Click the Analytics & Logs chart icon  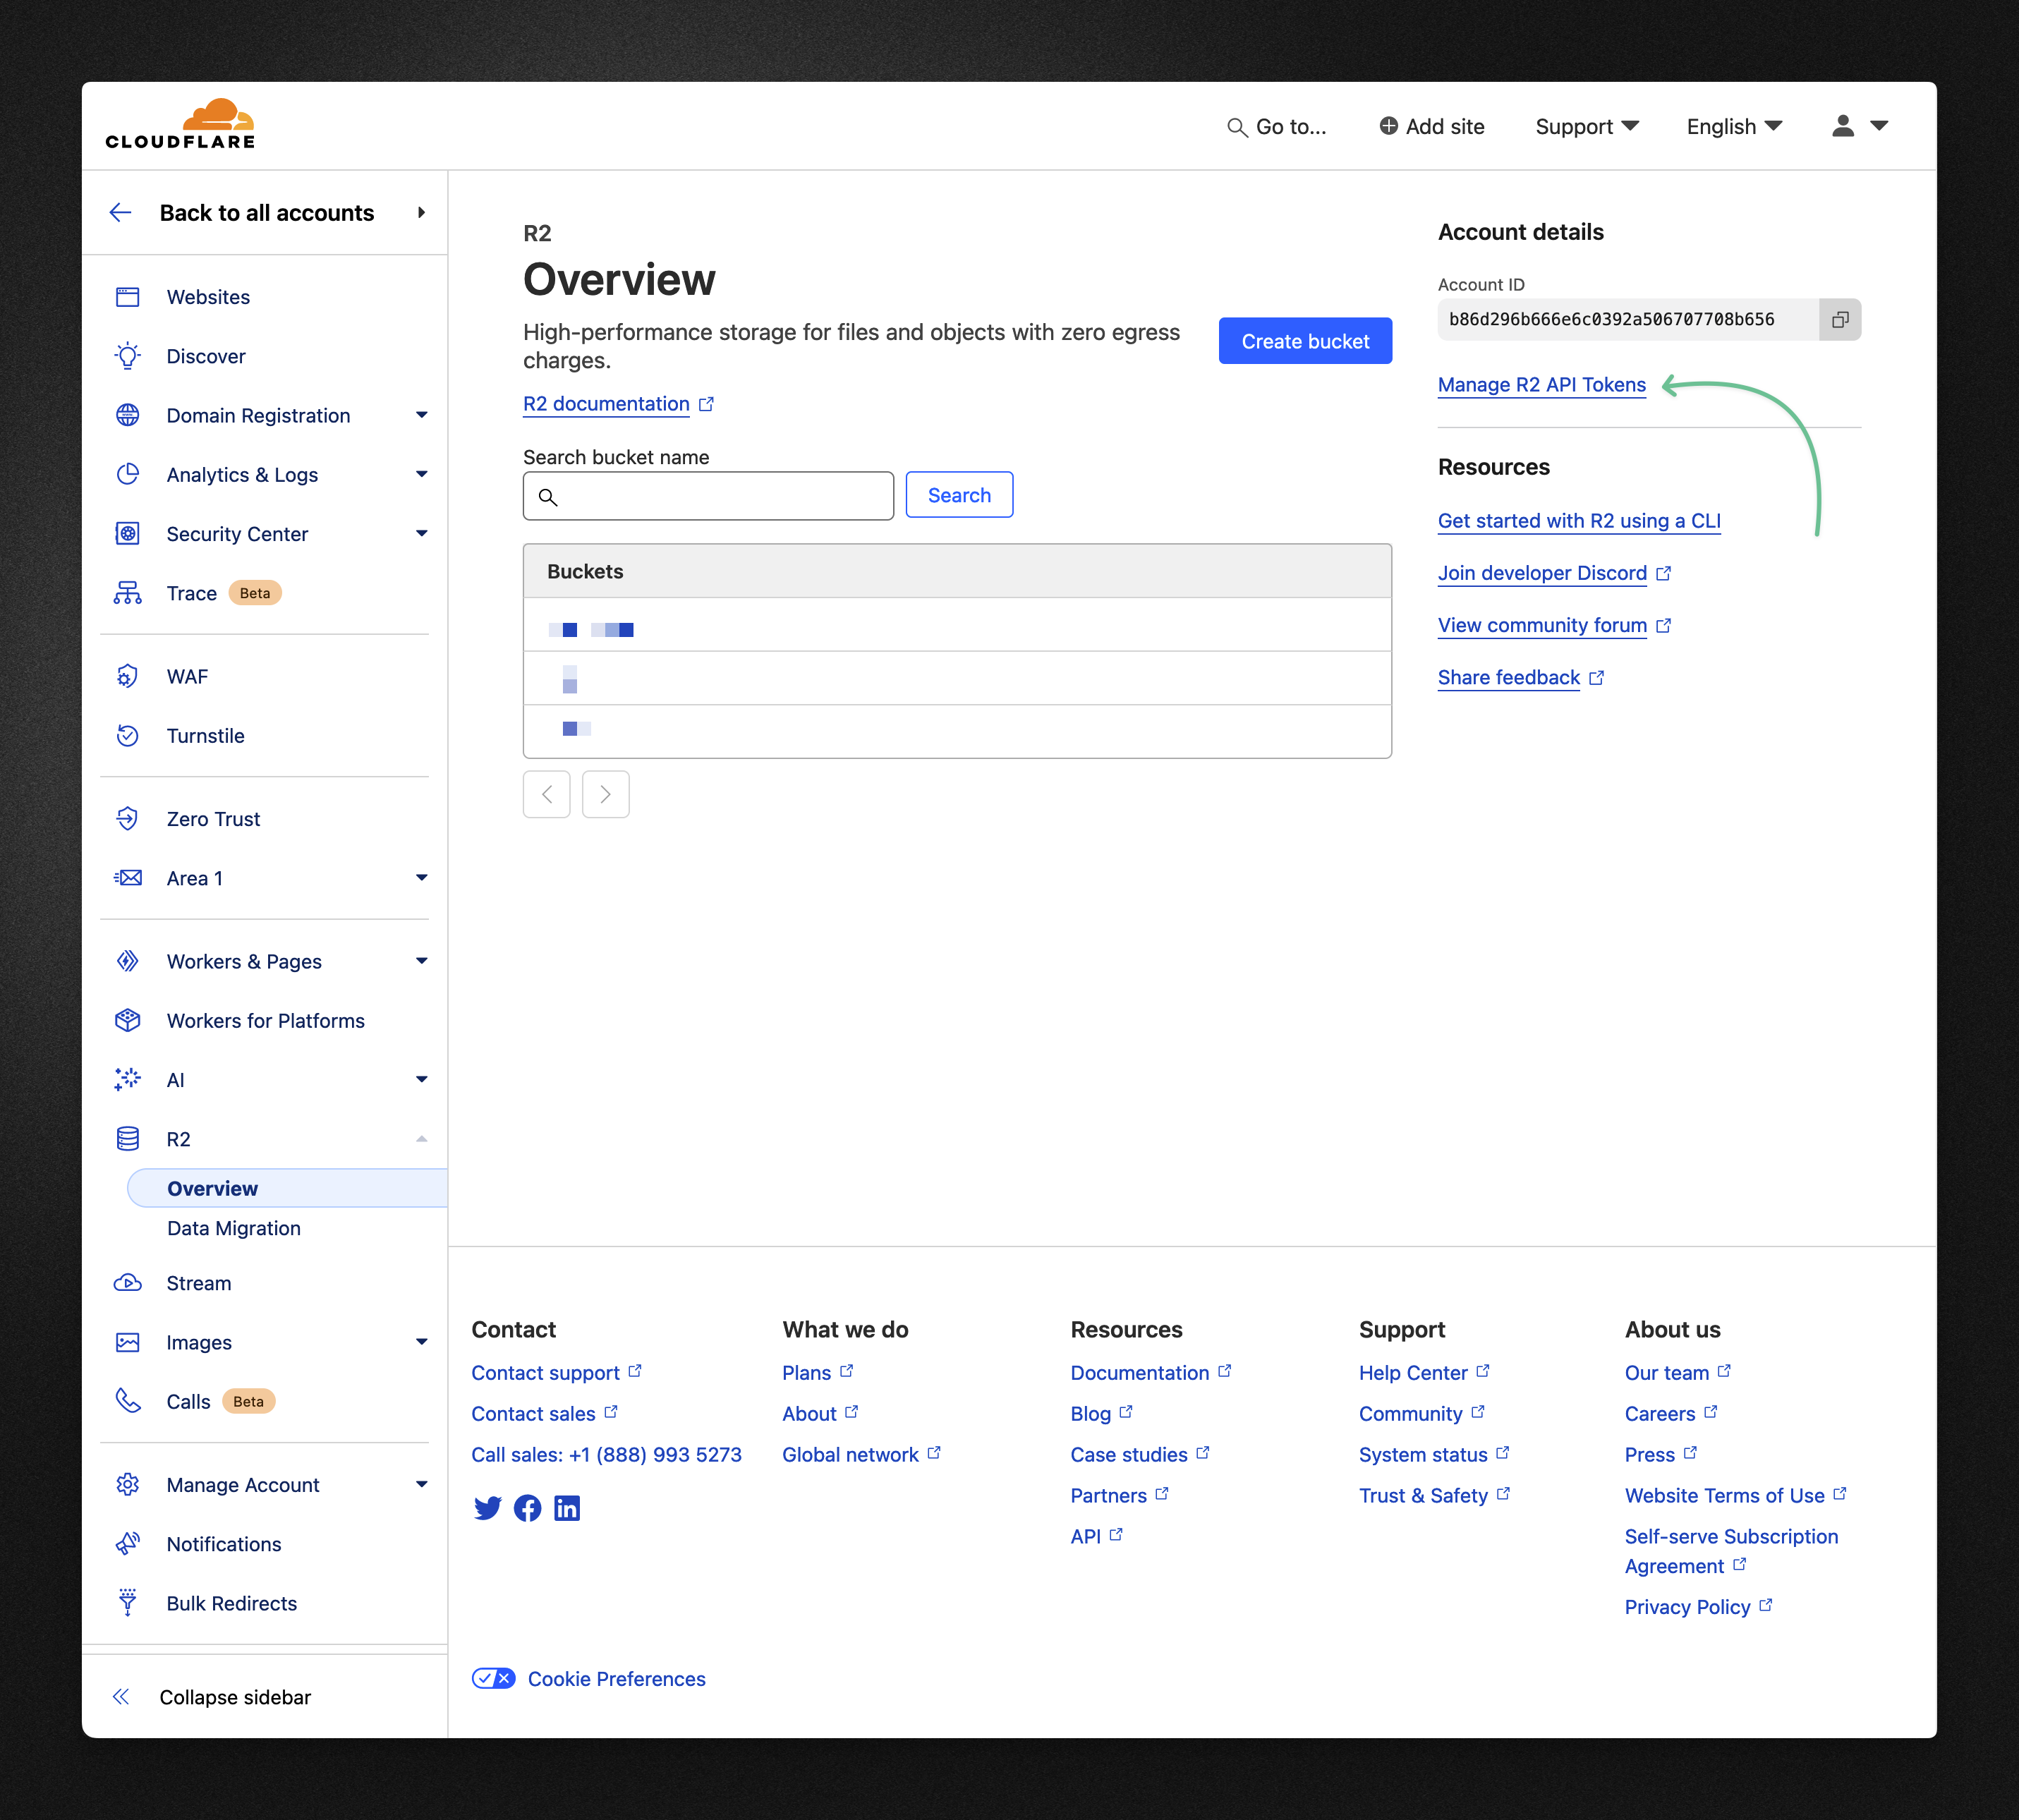pos(128,474)
